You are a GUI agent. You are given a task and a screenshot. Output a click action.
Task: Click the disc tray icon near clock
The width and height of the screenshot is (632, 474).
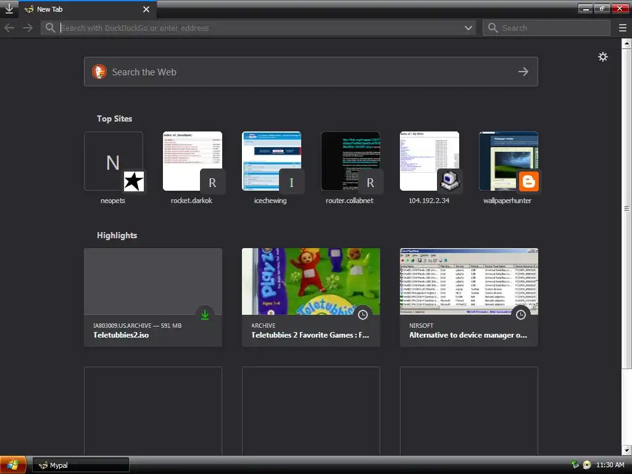point(587,465)
